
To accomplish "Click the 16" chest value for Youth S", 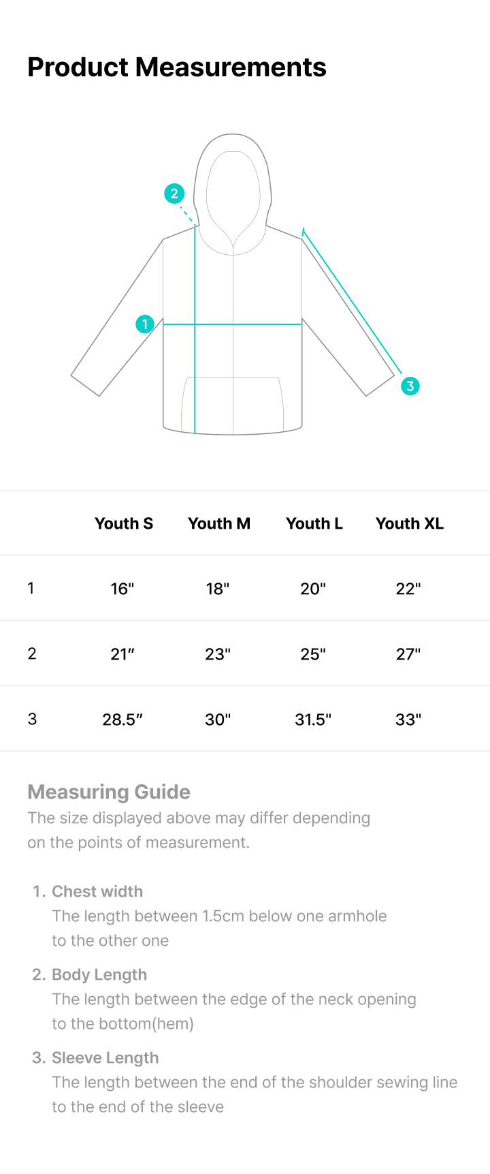I will tap(122, 589).
